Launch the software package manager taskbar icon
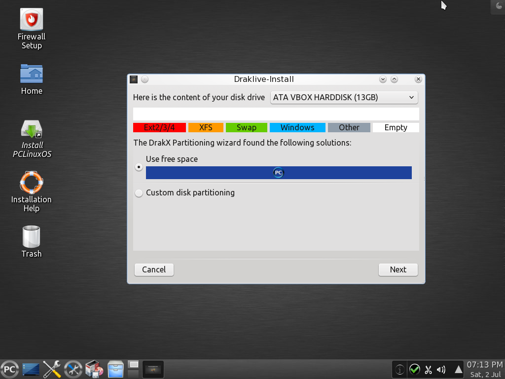Screen dimensions: 505x379 [x=94, y=369]
